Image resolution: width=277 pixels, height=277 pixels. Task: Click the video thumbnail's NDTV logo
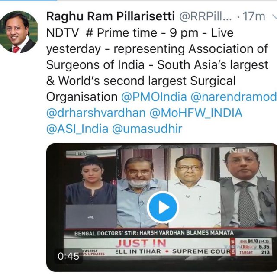pyautogui.click(x=244, y=151)
